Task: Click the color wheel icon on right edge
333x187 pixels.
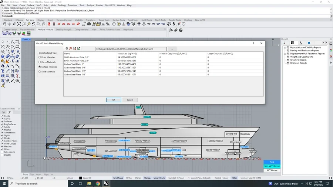Action: (x=331, y=50)
